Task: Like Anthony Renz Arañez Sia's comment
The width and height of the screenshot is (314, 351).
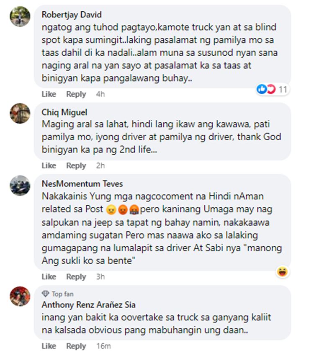Action: [49, 346]
